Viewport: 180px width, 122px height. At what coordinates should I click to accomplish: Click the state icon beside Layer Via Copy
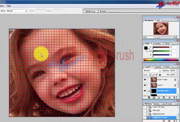click(x=150, y=107)
